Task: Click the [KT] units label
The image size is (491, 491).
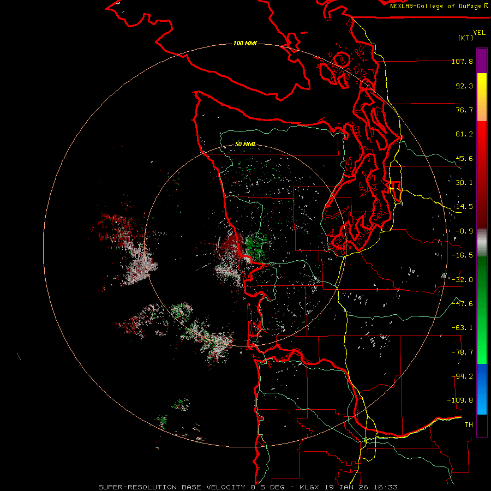Action: coord(465,38)
